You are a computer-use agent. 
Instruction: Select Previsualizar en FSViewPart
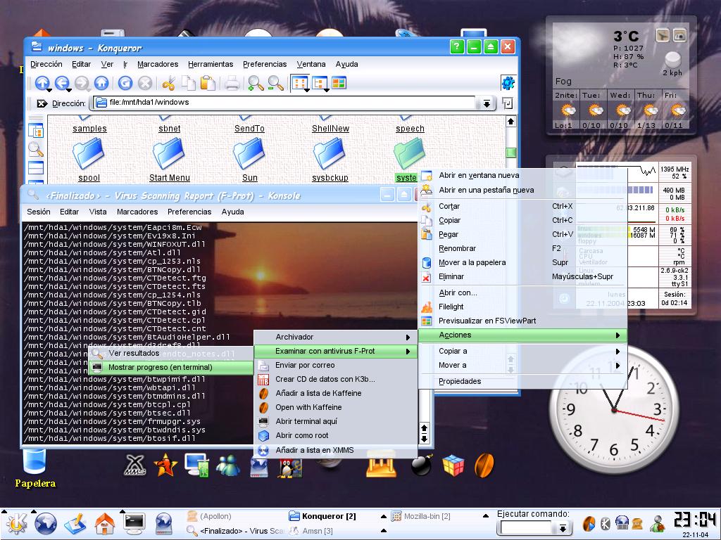[x=523, y=321]
